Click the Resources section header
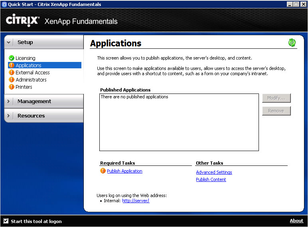Viewport: 308px width, 227px height. click(44, 115)
